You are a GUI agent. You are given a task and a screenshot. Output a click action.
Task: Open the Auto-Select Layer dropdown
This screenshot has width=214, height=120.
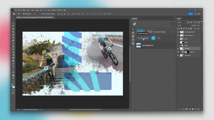[x=35, y=14]
